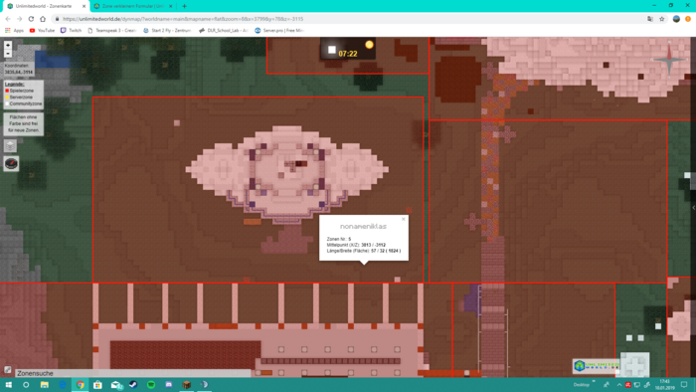Open the YouTube bookmark
This screenshot has height=392, width=696.
[42, 31]
